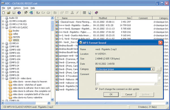Expand the CD MP3-9 tree node
The image size is (170, 110).
point(3,43)
